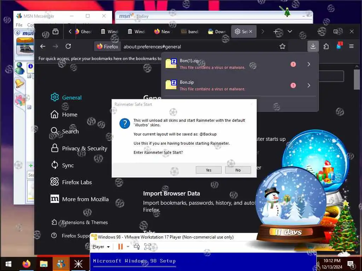Open taskbar notification center icon
The image size is (362, 271).
[x=351, y=264]
